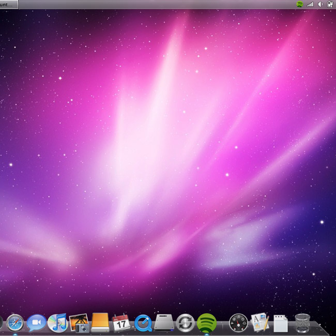
Task: Launch QuickTime Player from the dock
Action: [x=143, y=323]
